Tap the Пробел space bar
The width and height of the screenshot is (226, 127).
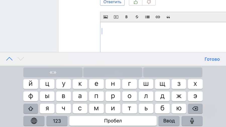(x=113, y=121)
